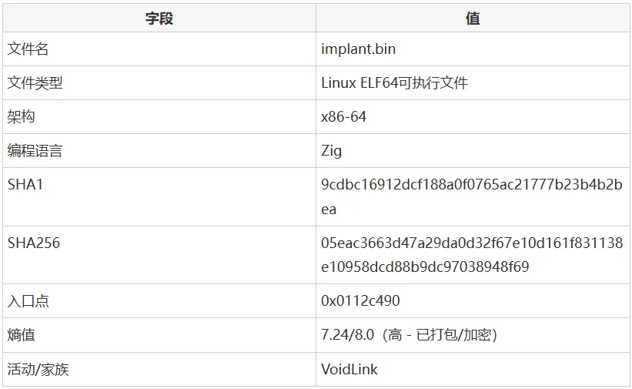The width and height of the screenshot is (632, 389).
Task: Select the 文件名 field cell
Action: point(159,49)
